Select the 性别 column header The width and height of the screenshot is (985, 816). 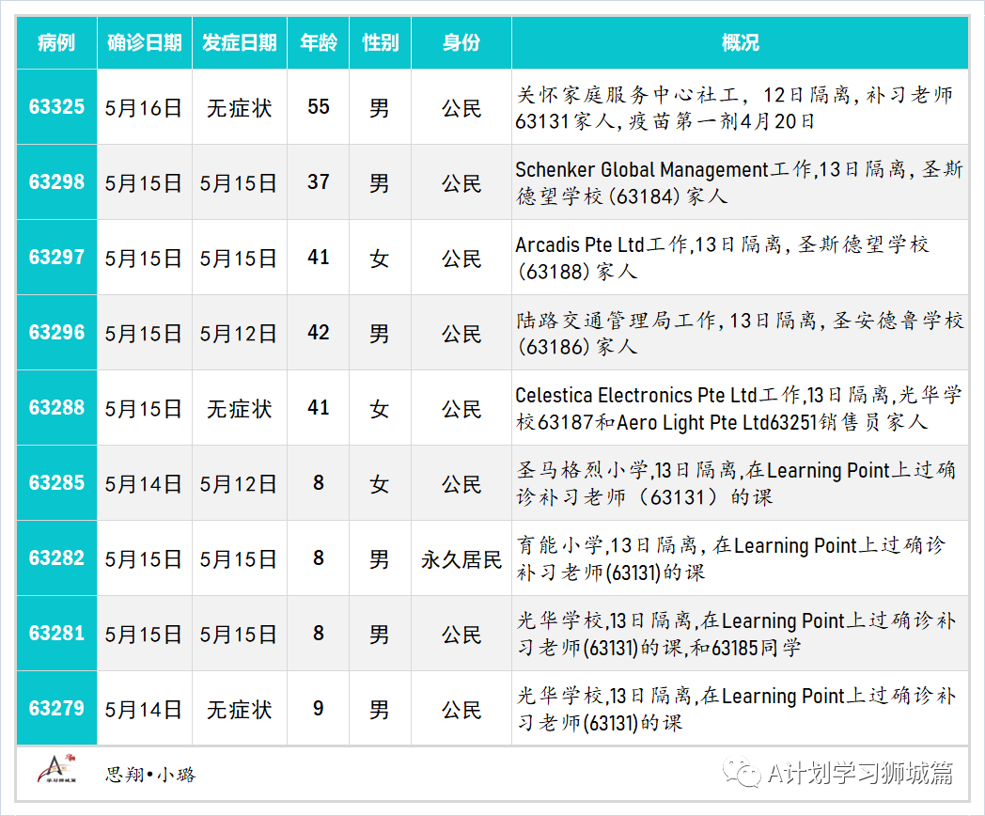pos(380,43)
